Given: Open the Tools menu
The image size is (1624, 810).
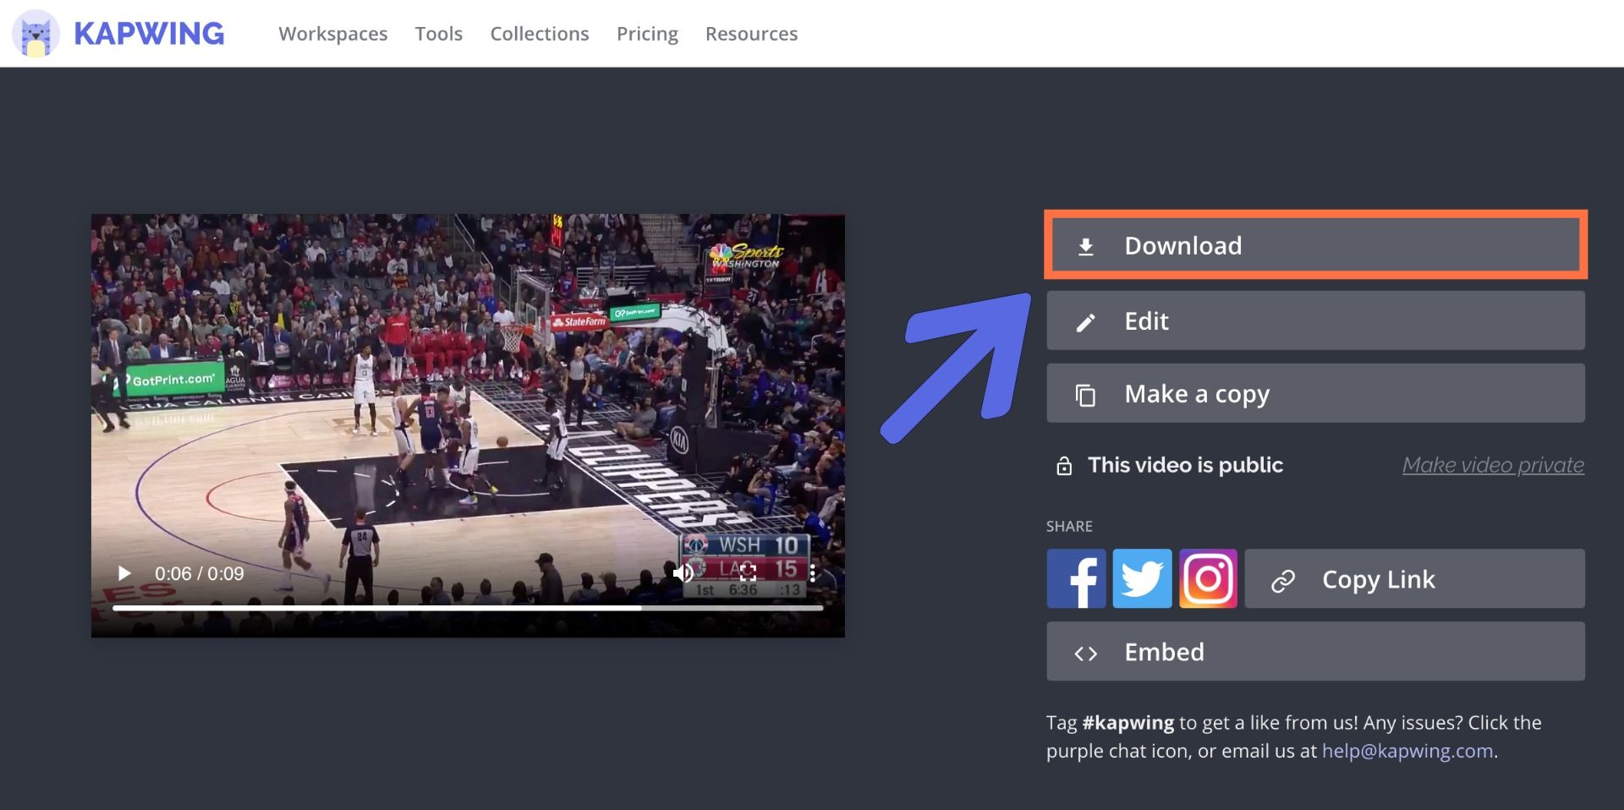Looking at the screenshot, I should coord(439,34).
